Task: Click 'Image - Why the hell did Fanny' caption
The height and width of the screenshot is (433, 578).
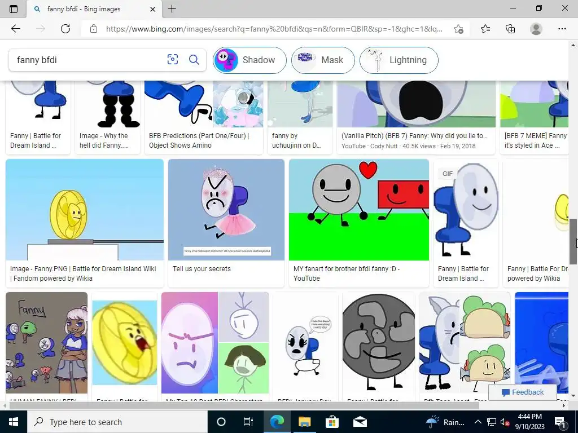Action: pyautogui.click(x=104, y=140)
